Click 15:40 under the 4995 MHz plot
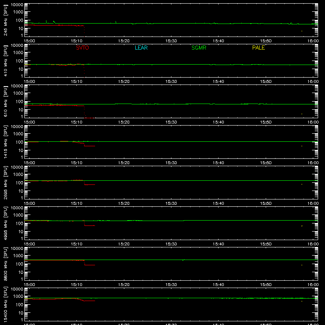Viewport: 325px width, 325px height. [x=219, y=244]
